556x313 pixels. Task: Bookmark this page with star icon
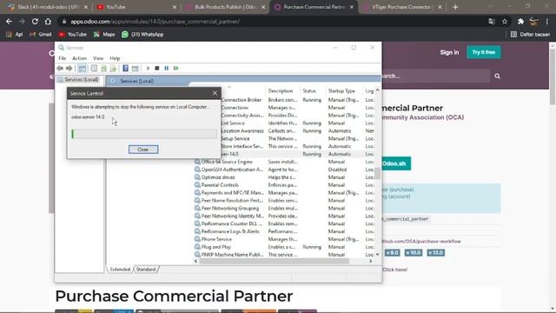[x=505, y=21]
